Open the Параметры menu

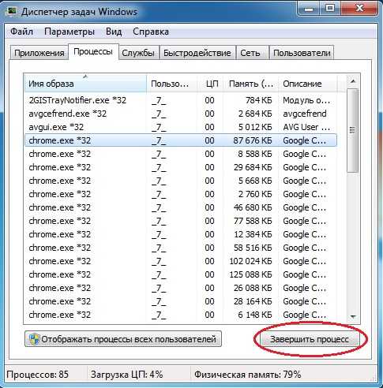pos(69,32)
